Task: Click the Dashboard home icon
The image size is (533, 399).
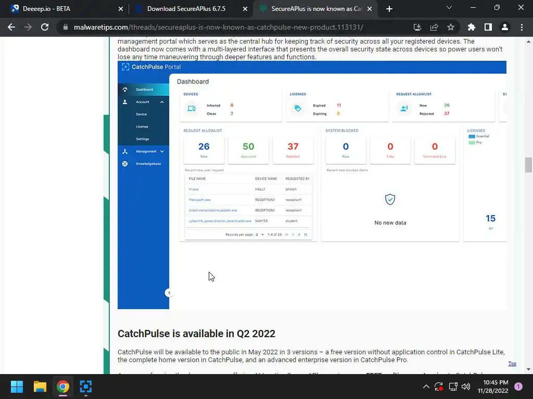Action: 125,89
